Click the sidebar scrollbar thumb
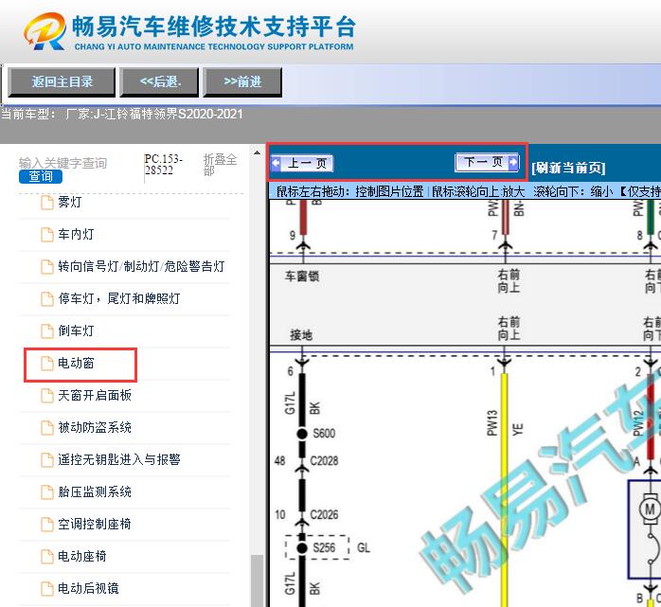The image size is (661, 607). [x=257, y=580]
